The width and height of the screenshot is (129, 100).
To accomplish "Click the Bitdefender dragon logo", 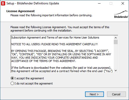I will [x=121, y=14].
